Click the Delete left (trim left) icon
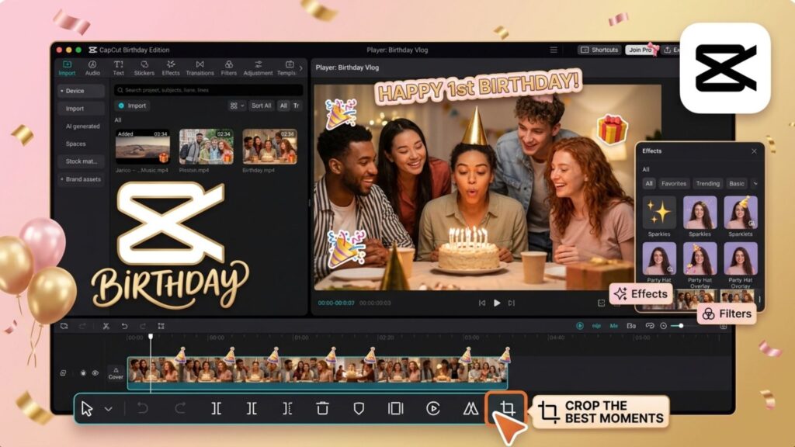The image size is (795, 447). tap(252, 408)
